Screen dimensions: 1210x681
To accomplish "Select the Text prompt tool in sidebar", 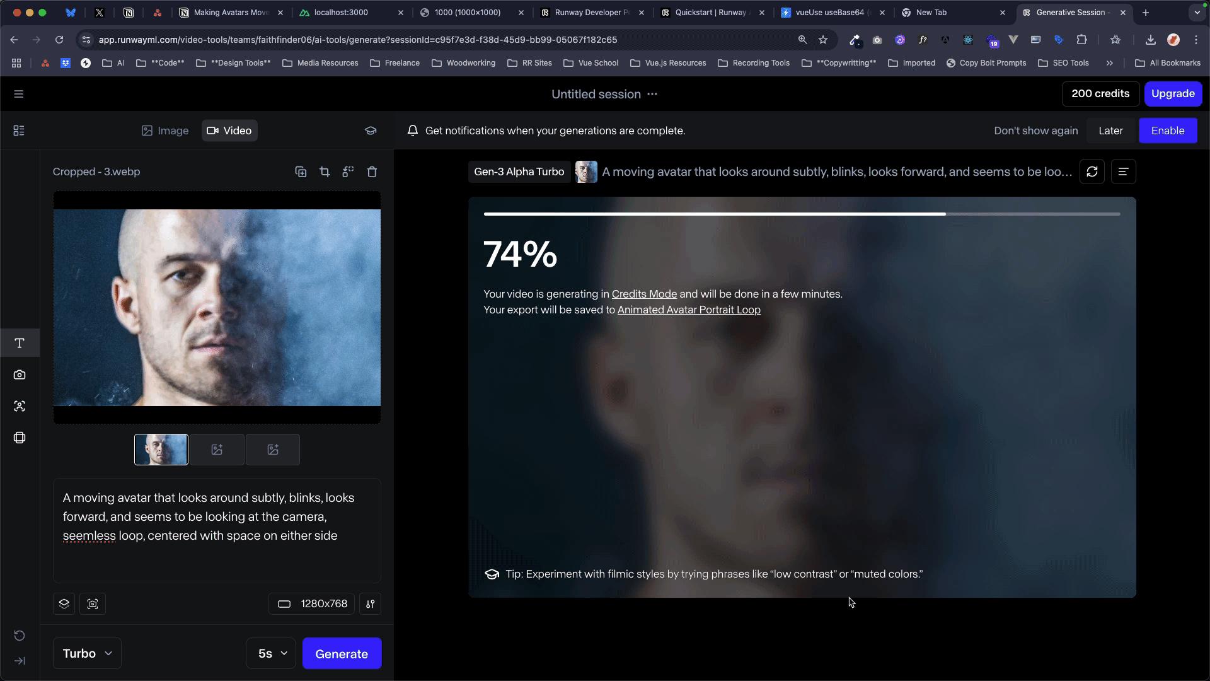I will point(20,343).
